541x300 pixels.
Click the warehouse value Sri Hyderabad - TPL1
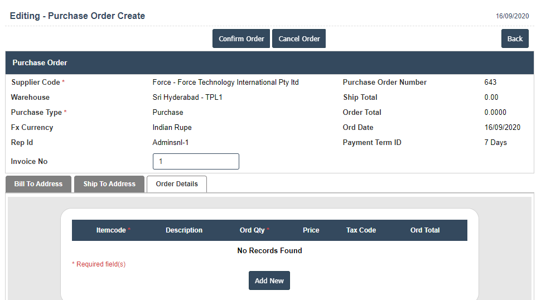pyautogui.click(x=187, y=98)
